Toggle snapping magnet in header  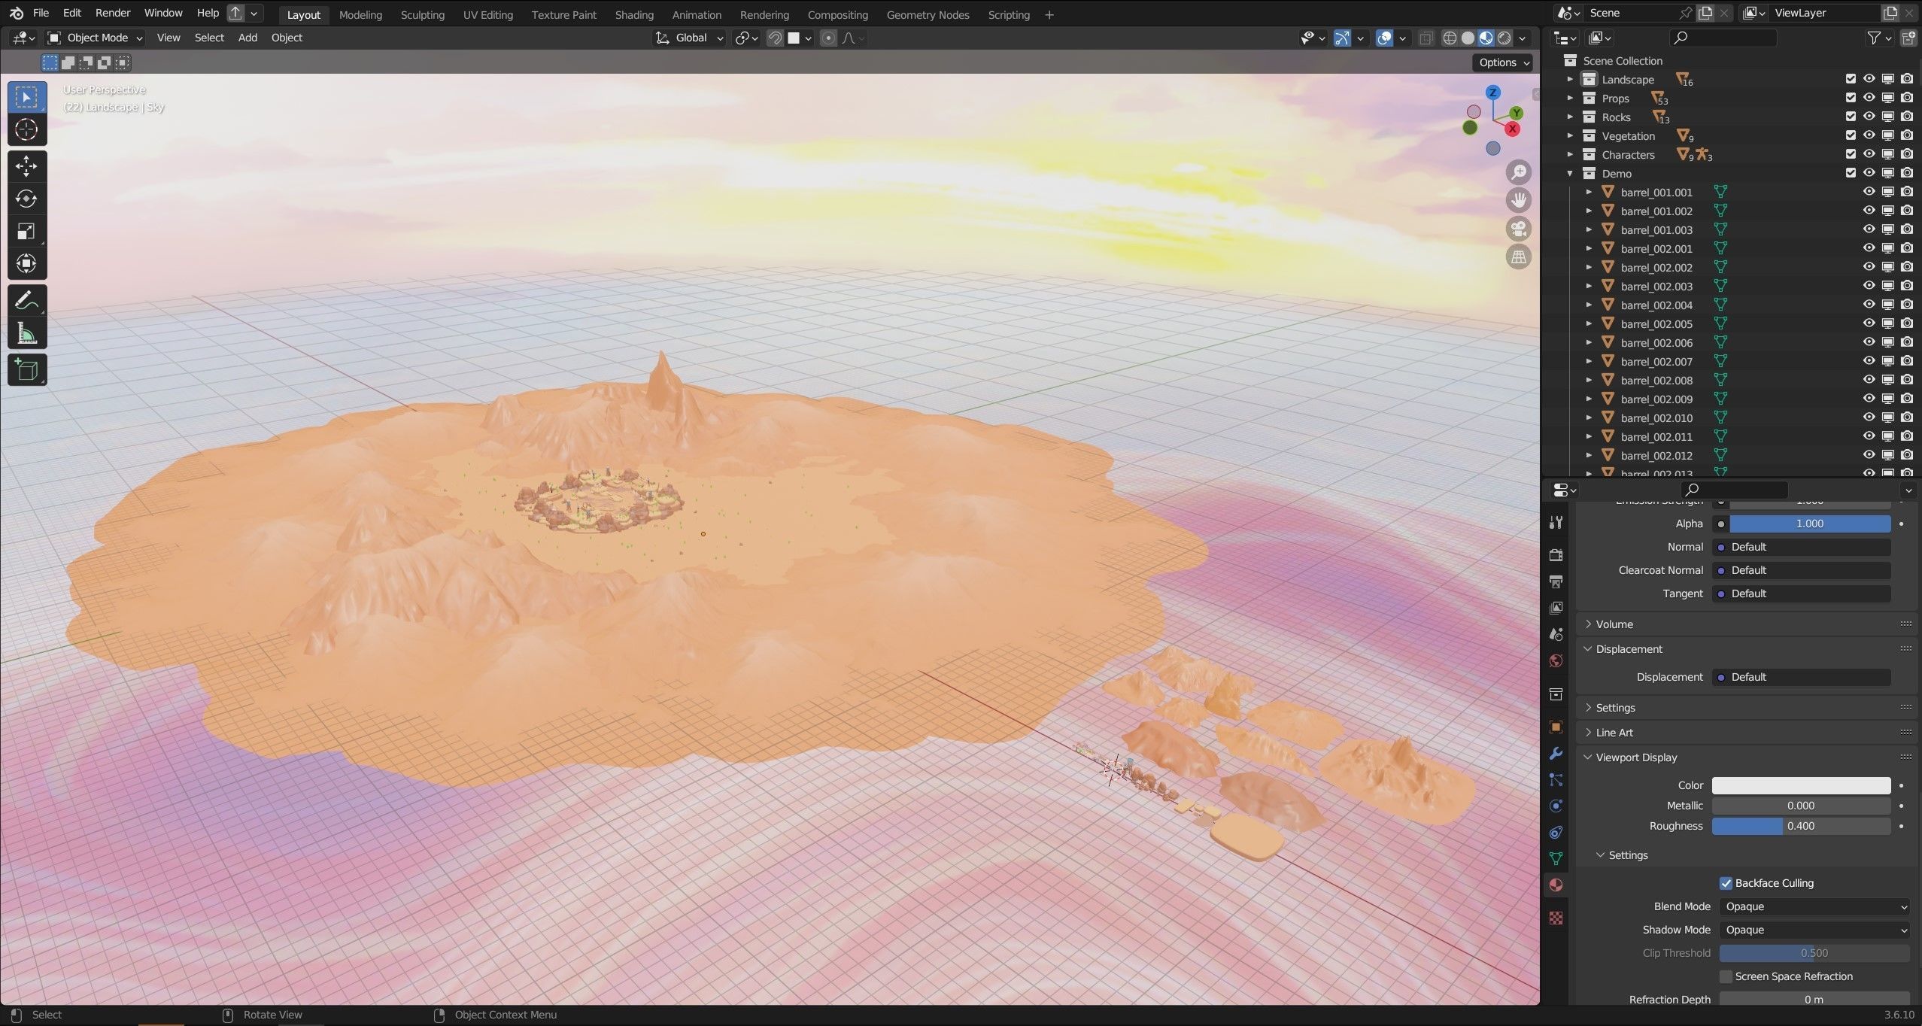[775, 38]
